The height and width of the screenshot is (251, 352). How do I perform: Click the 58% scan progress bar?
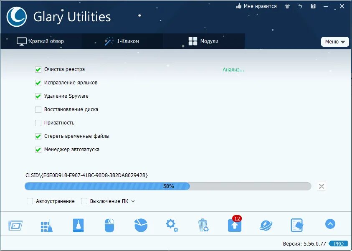pyautogui.click(x=168, y=186)
